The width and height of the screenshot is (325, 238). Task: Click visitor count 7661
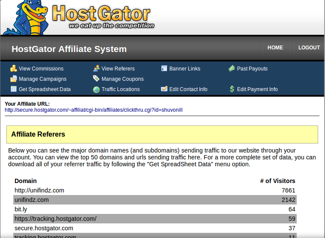pyautogui.click(x=288, y=190)
